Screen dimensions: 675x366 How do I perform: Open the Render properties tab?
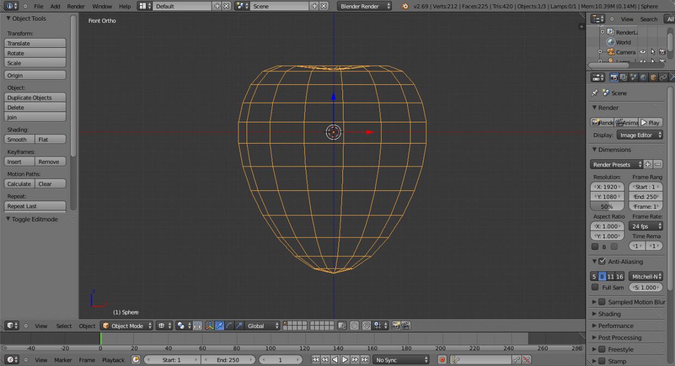(614, 78)
